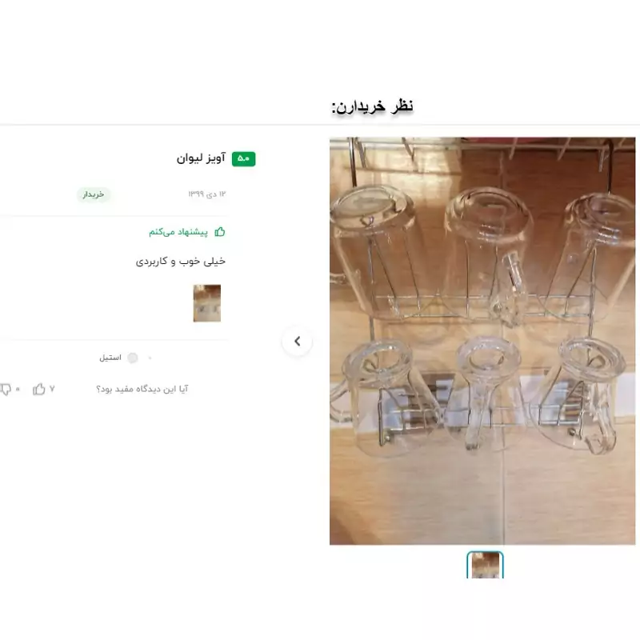Screen dimensions: 640x640
Task: Click the review date ۱۲ دی ۱۳۹۹
Action: point(207,194)
